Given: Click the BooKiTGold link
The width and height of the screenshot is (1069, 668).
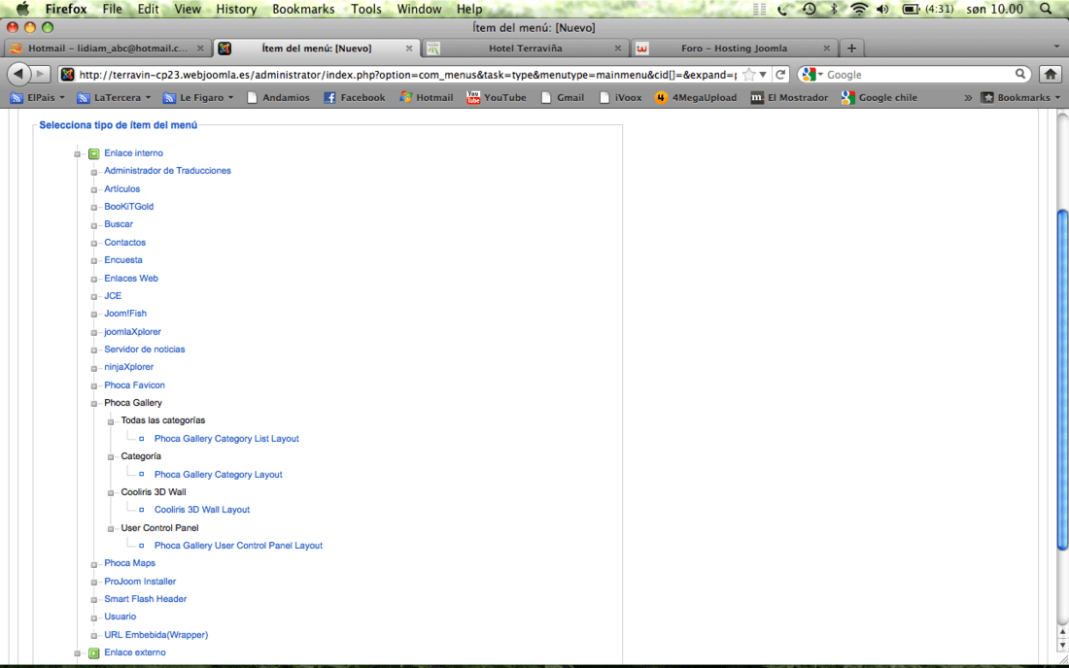Looking at the screenshot, I should 129,207.
